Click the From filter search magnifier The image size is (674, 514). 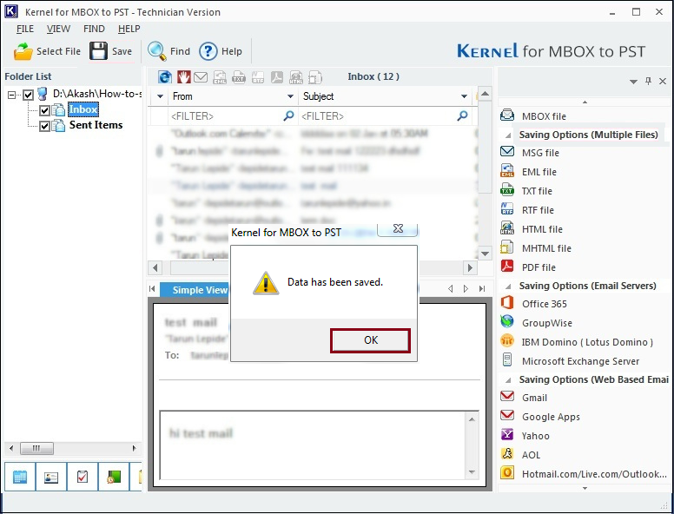[x=289, y=115]
